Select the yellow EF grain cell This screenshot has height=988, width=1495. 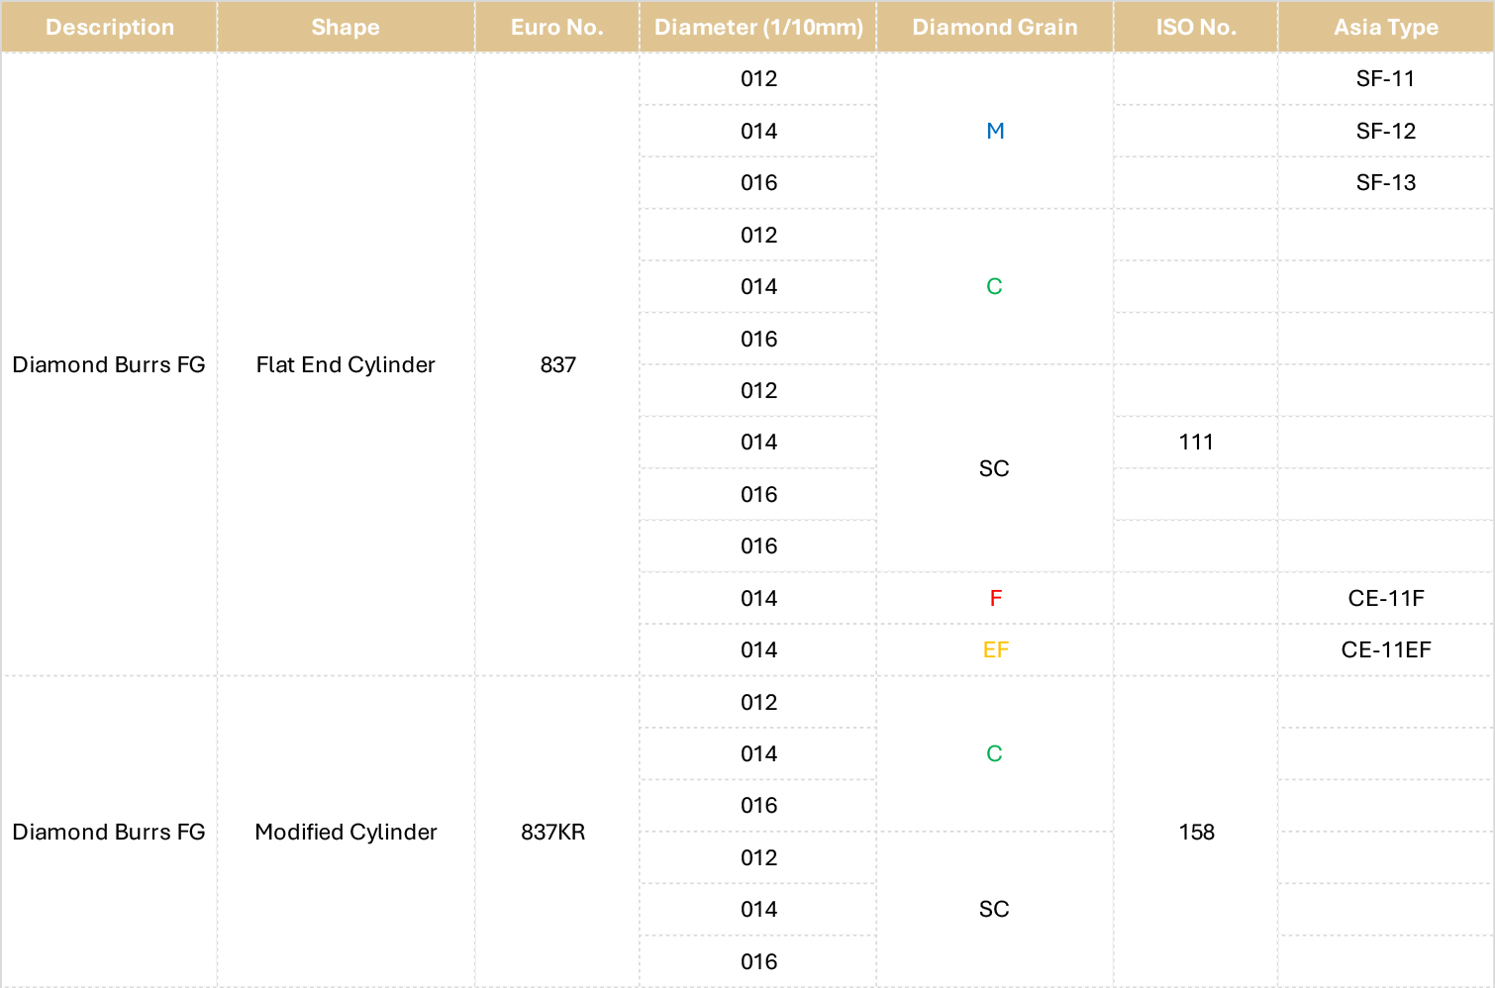[x=995, y=649]
